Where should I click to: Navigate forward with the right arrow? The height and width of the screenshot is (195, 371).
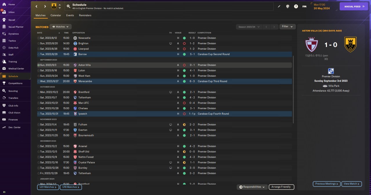pos(45,6)
